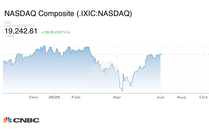This screenshot has height=131, width=209.
Task: Click the "Oct" x-axis label
Action: pyautogui.click(x=203, y=97)
